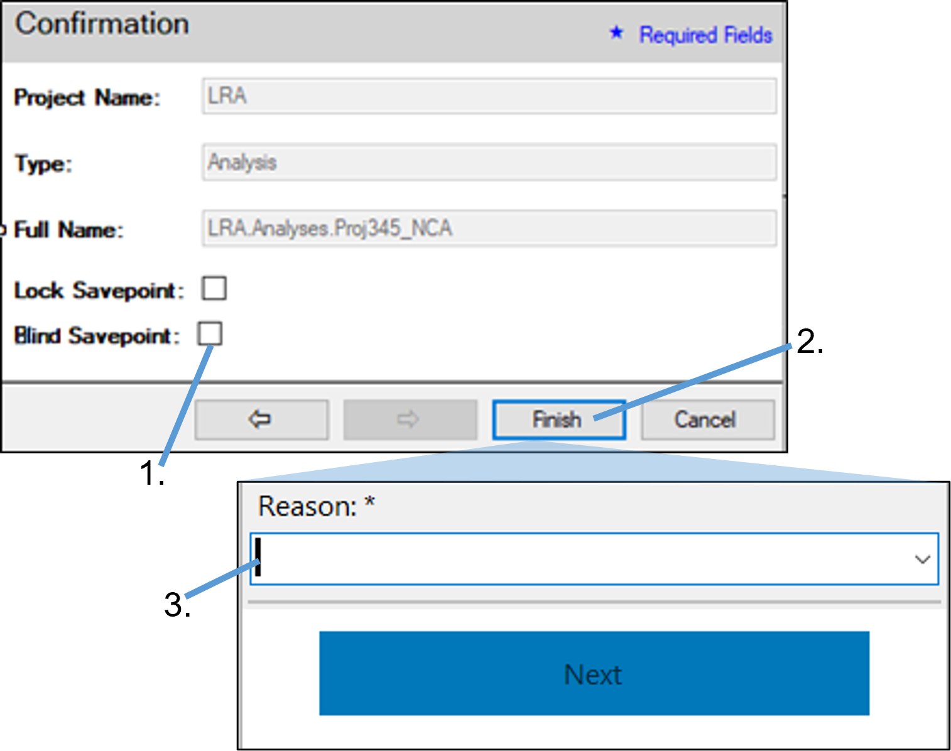The width and height of the screenshot is (951, 751).
Task: Tick the Blind Savepoint checkbox
Action: pos(210,333)
